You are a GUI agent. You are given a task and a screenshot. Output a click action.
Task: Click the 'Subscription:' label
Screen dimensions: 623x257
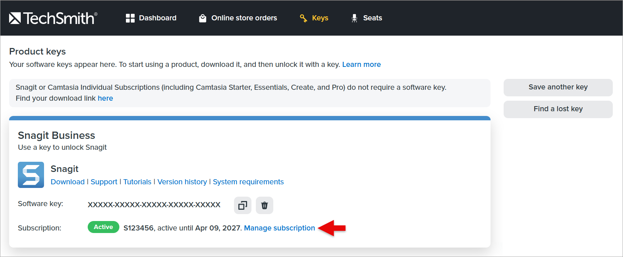[x=40, y=228]
